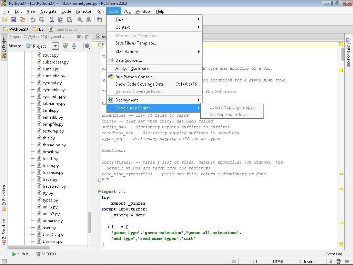Click the Run Python Console snake icon
This screenshot has width=353, height=265.
point(111,77)
